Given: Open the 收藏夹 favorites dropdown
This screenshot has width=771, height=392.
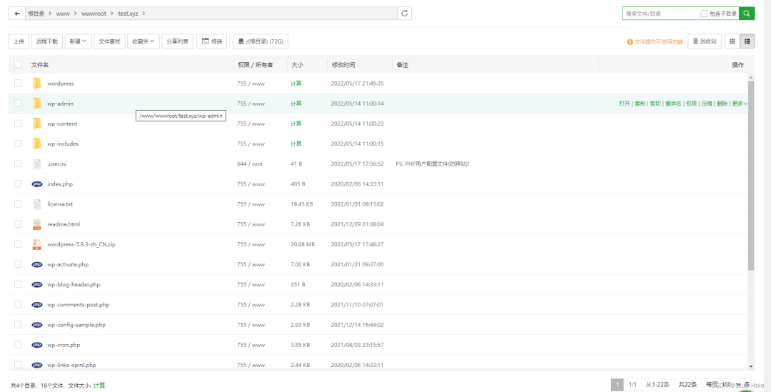Looking at the screenshot, I should 143,41.
